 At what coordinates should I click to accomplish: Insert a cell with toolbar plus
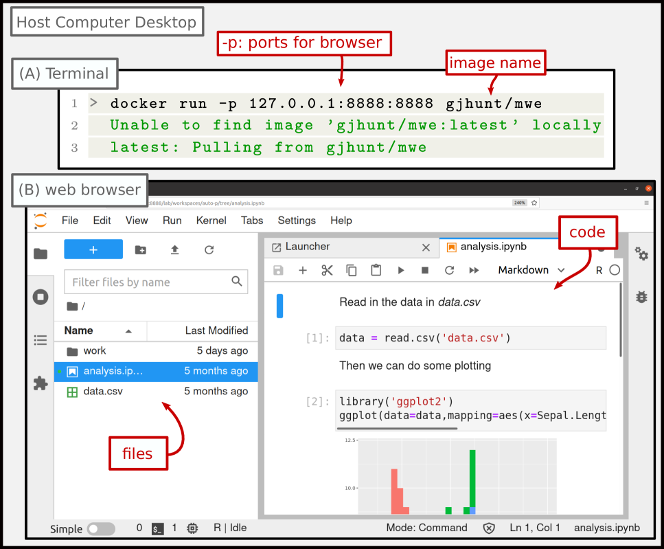tap(302, 270)
